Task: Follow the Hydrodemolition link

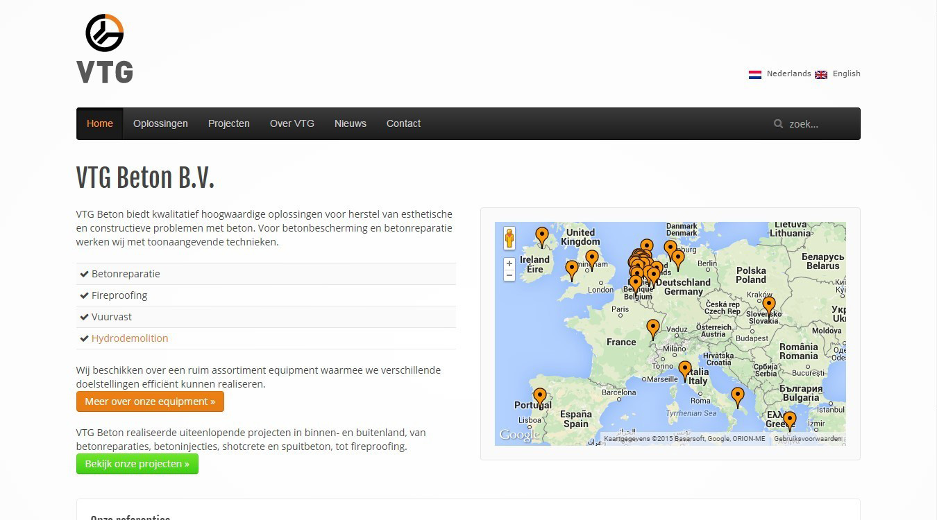Action: tap(130, 338)
